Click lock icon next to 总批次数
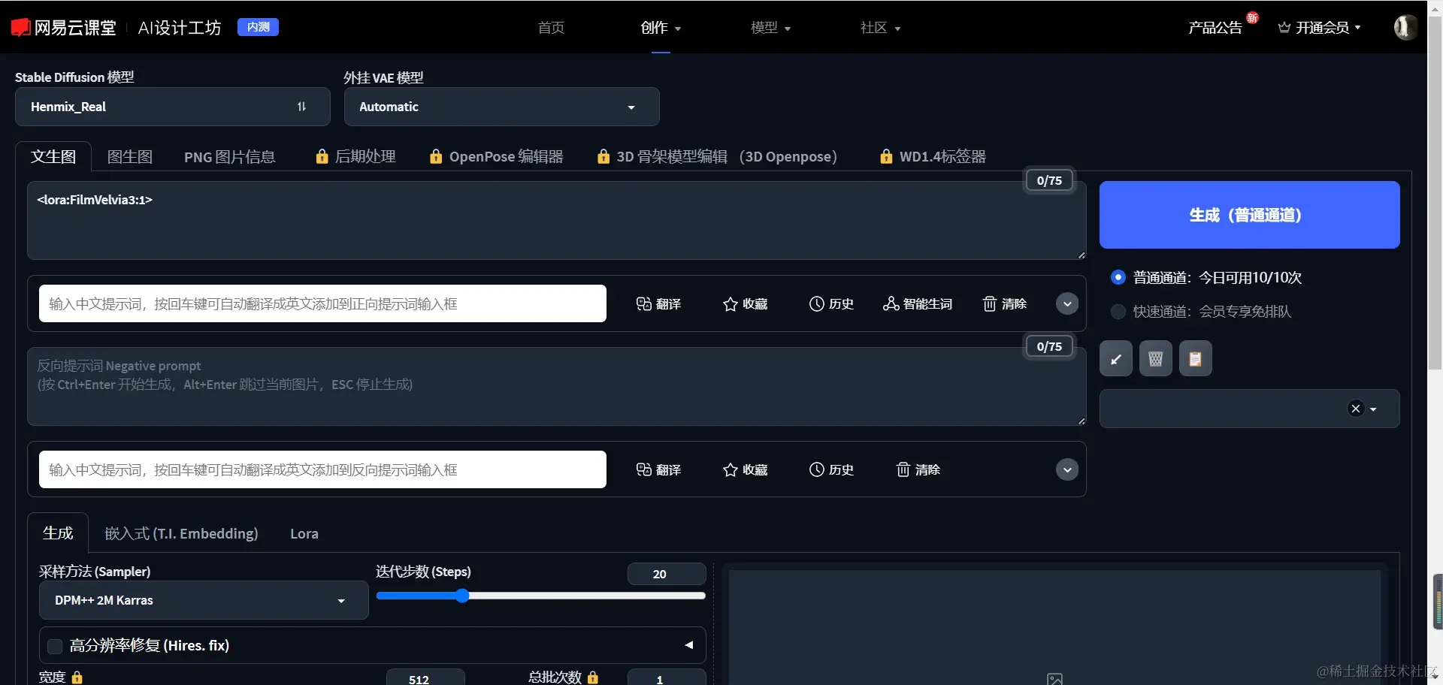Screen dimensions: 1443x685 (x=593, y=677)
